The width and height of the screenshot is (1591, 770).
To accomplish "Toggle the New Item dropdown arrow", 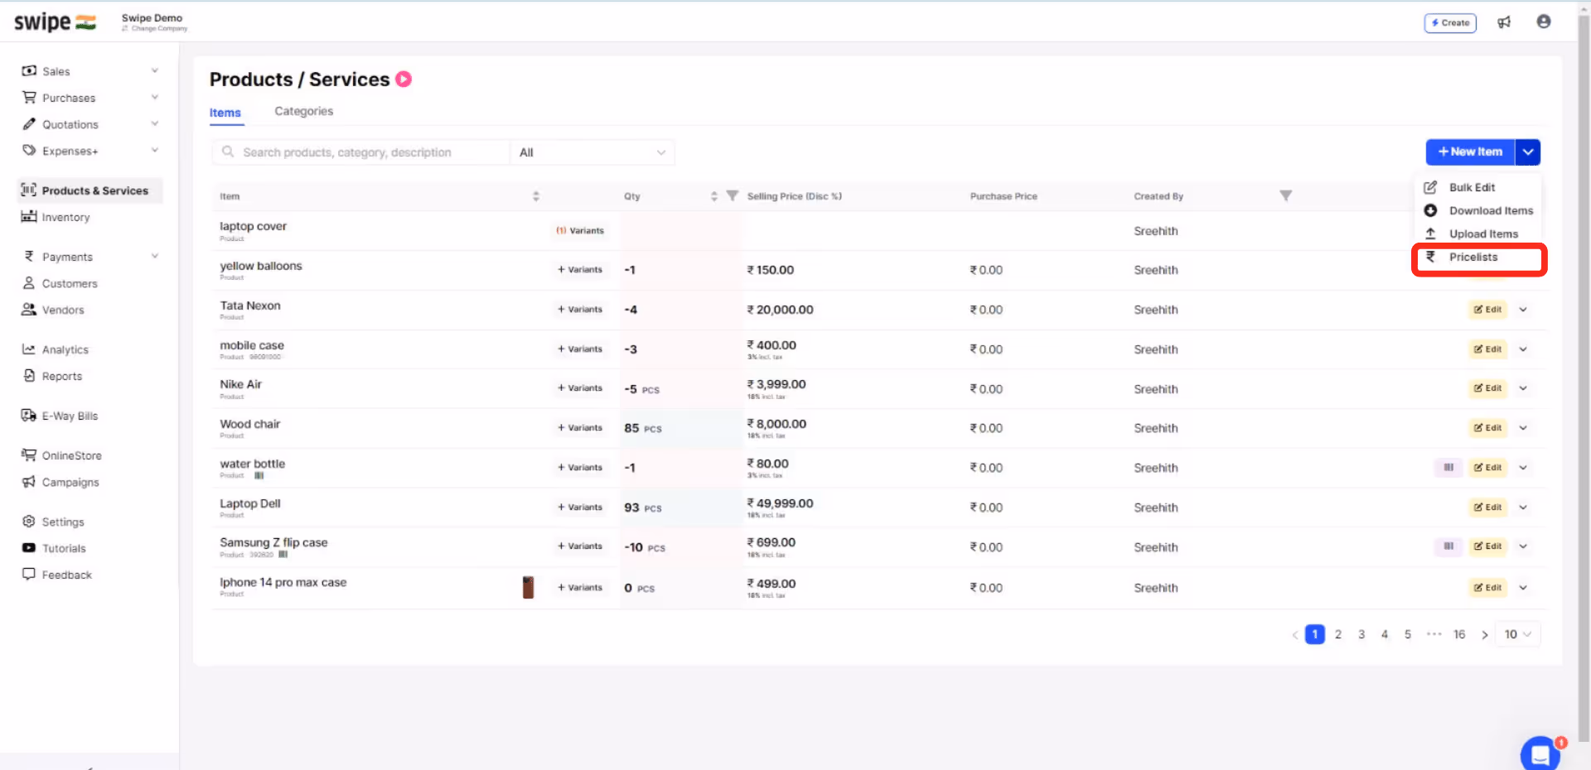I will pos(1528,152).
